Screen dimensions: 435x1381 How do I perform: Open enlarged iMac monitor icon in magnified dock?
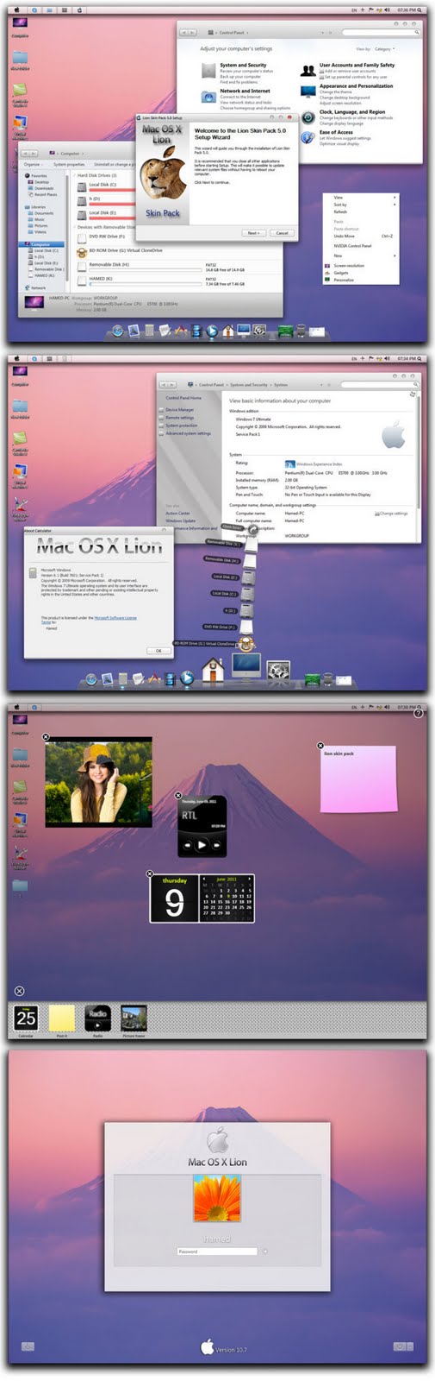point(246,667)
